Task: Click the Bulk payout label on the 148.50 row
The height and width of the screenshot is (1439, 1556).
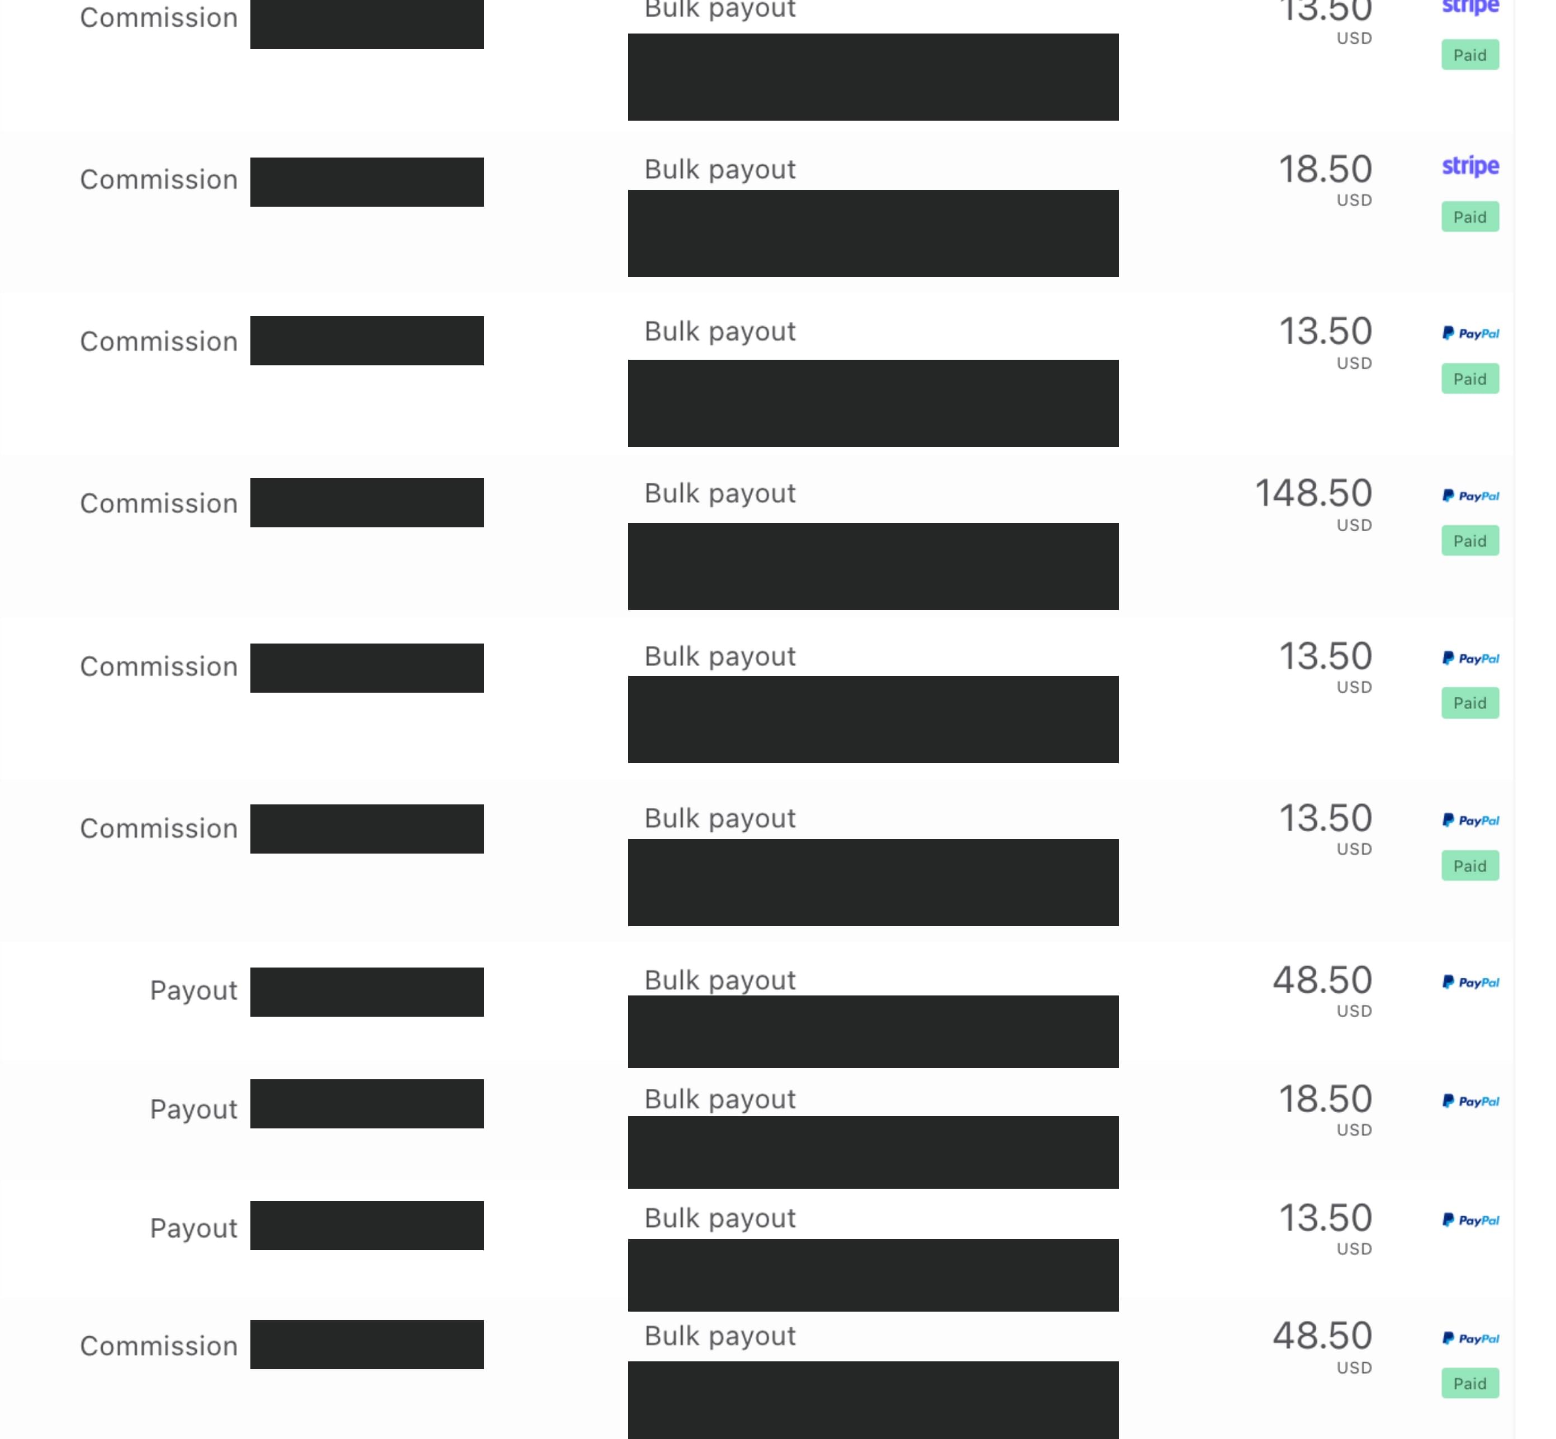Action: click(720, 494)
